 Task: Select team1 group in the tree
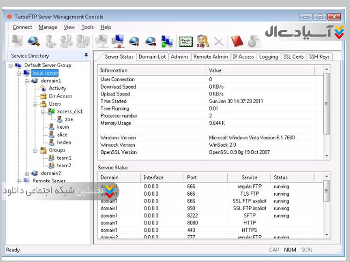click(x=64, y=158)
